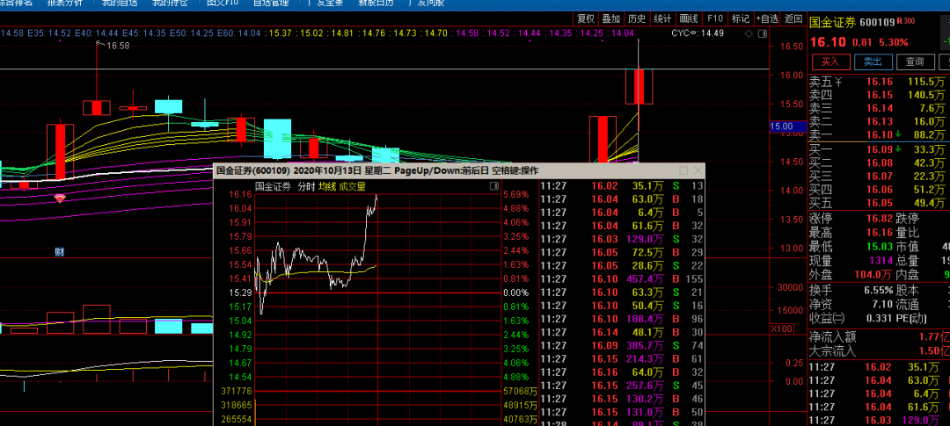The image size is (950, 426).
Task: Click the 大宗流入 1.50亿 row
Action: pos(879,351)
